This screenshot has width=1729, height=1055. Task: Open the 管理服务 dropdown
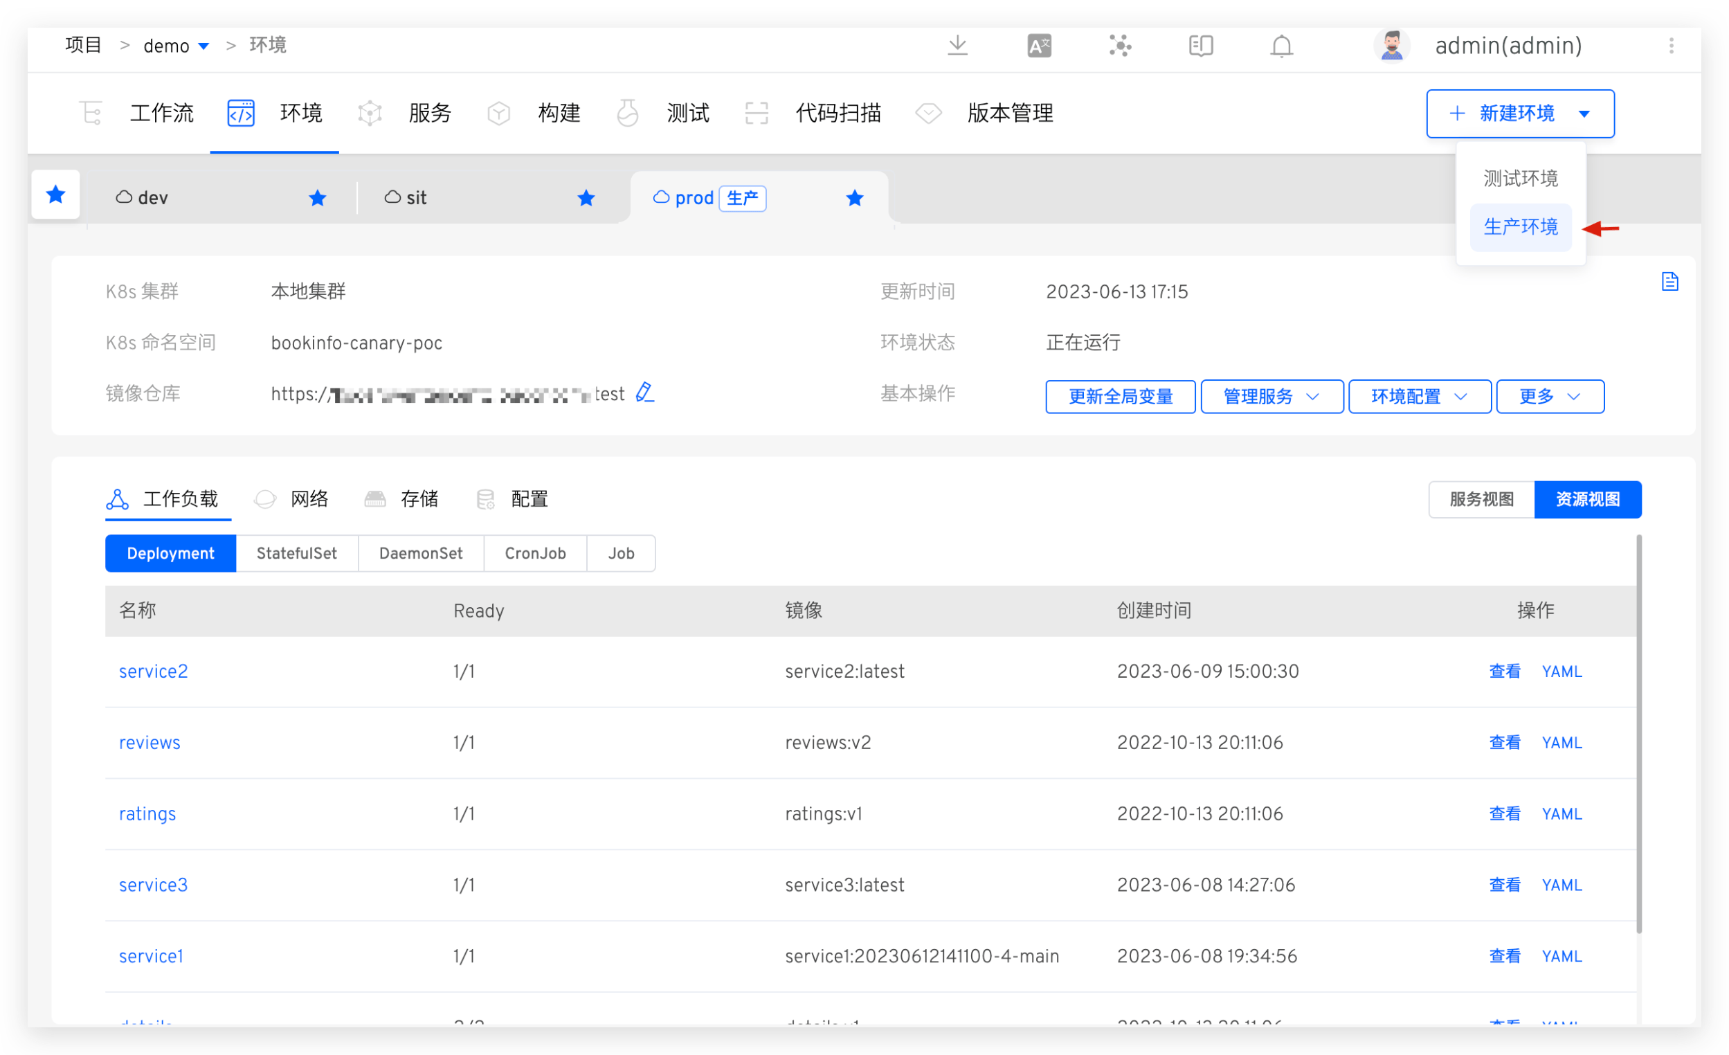pos(1271,397)
